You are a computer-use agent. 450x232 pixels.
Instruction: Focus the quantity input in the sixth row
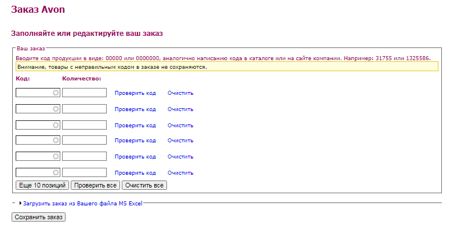(85, 172)
